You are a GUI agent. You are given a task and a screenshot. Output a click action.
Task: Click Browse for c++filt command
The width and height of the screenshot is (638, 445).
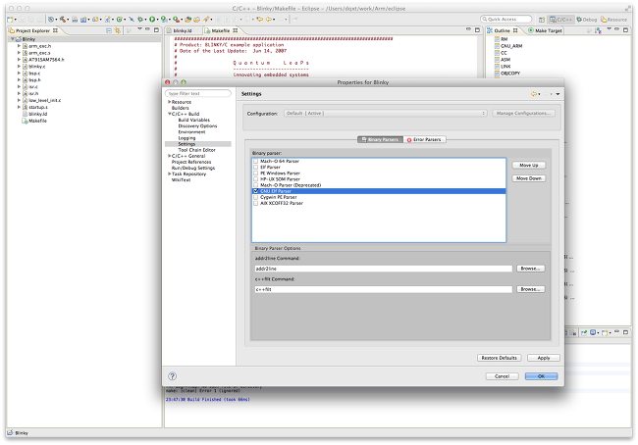click(x=531, y=289)
